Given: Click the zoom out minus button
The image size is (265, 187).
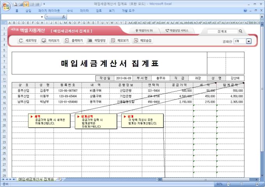Looking at the screenshot, I should pyautogui.click(x=228, y=184).
